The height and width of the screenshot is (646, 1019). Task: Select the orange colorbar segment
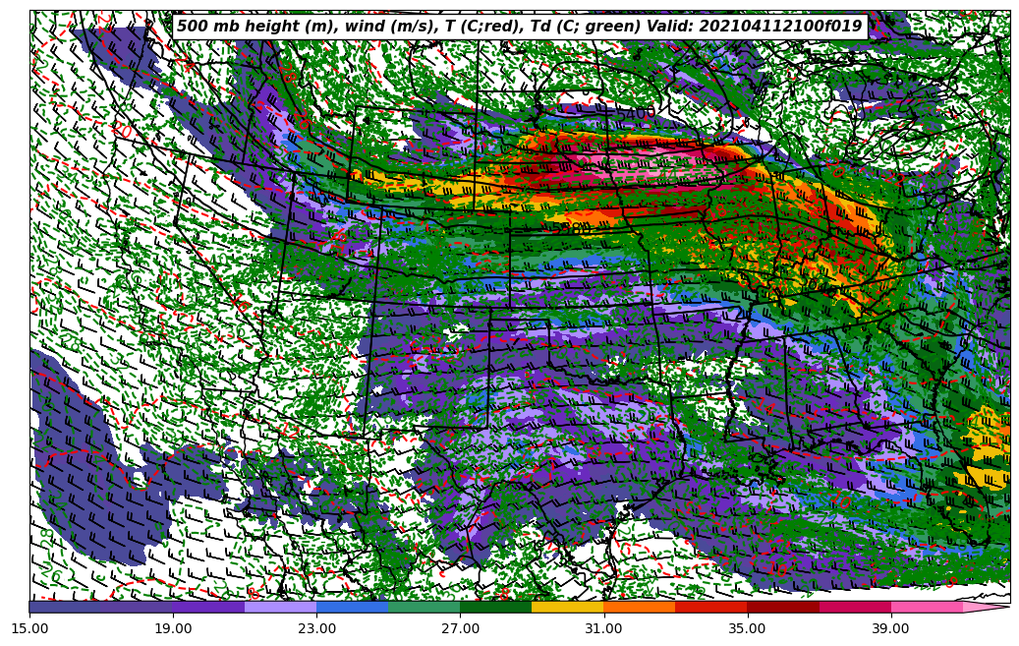click(640, 607)
